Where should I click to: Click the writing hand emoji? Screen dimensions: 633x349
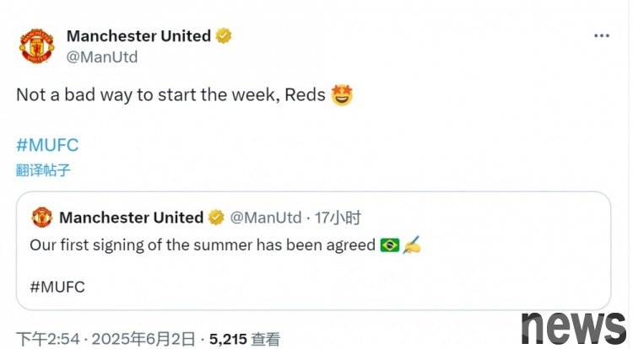[411, 244]
